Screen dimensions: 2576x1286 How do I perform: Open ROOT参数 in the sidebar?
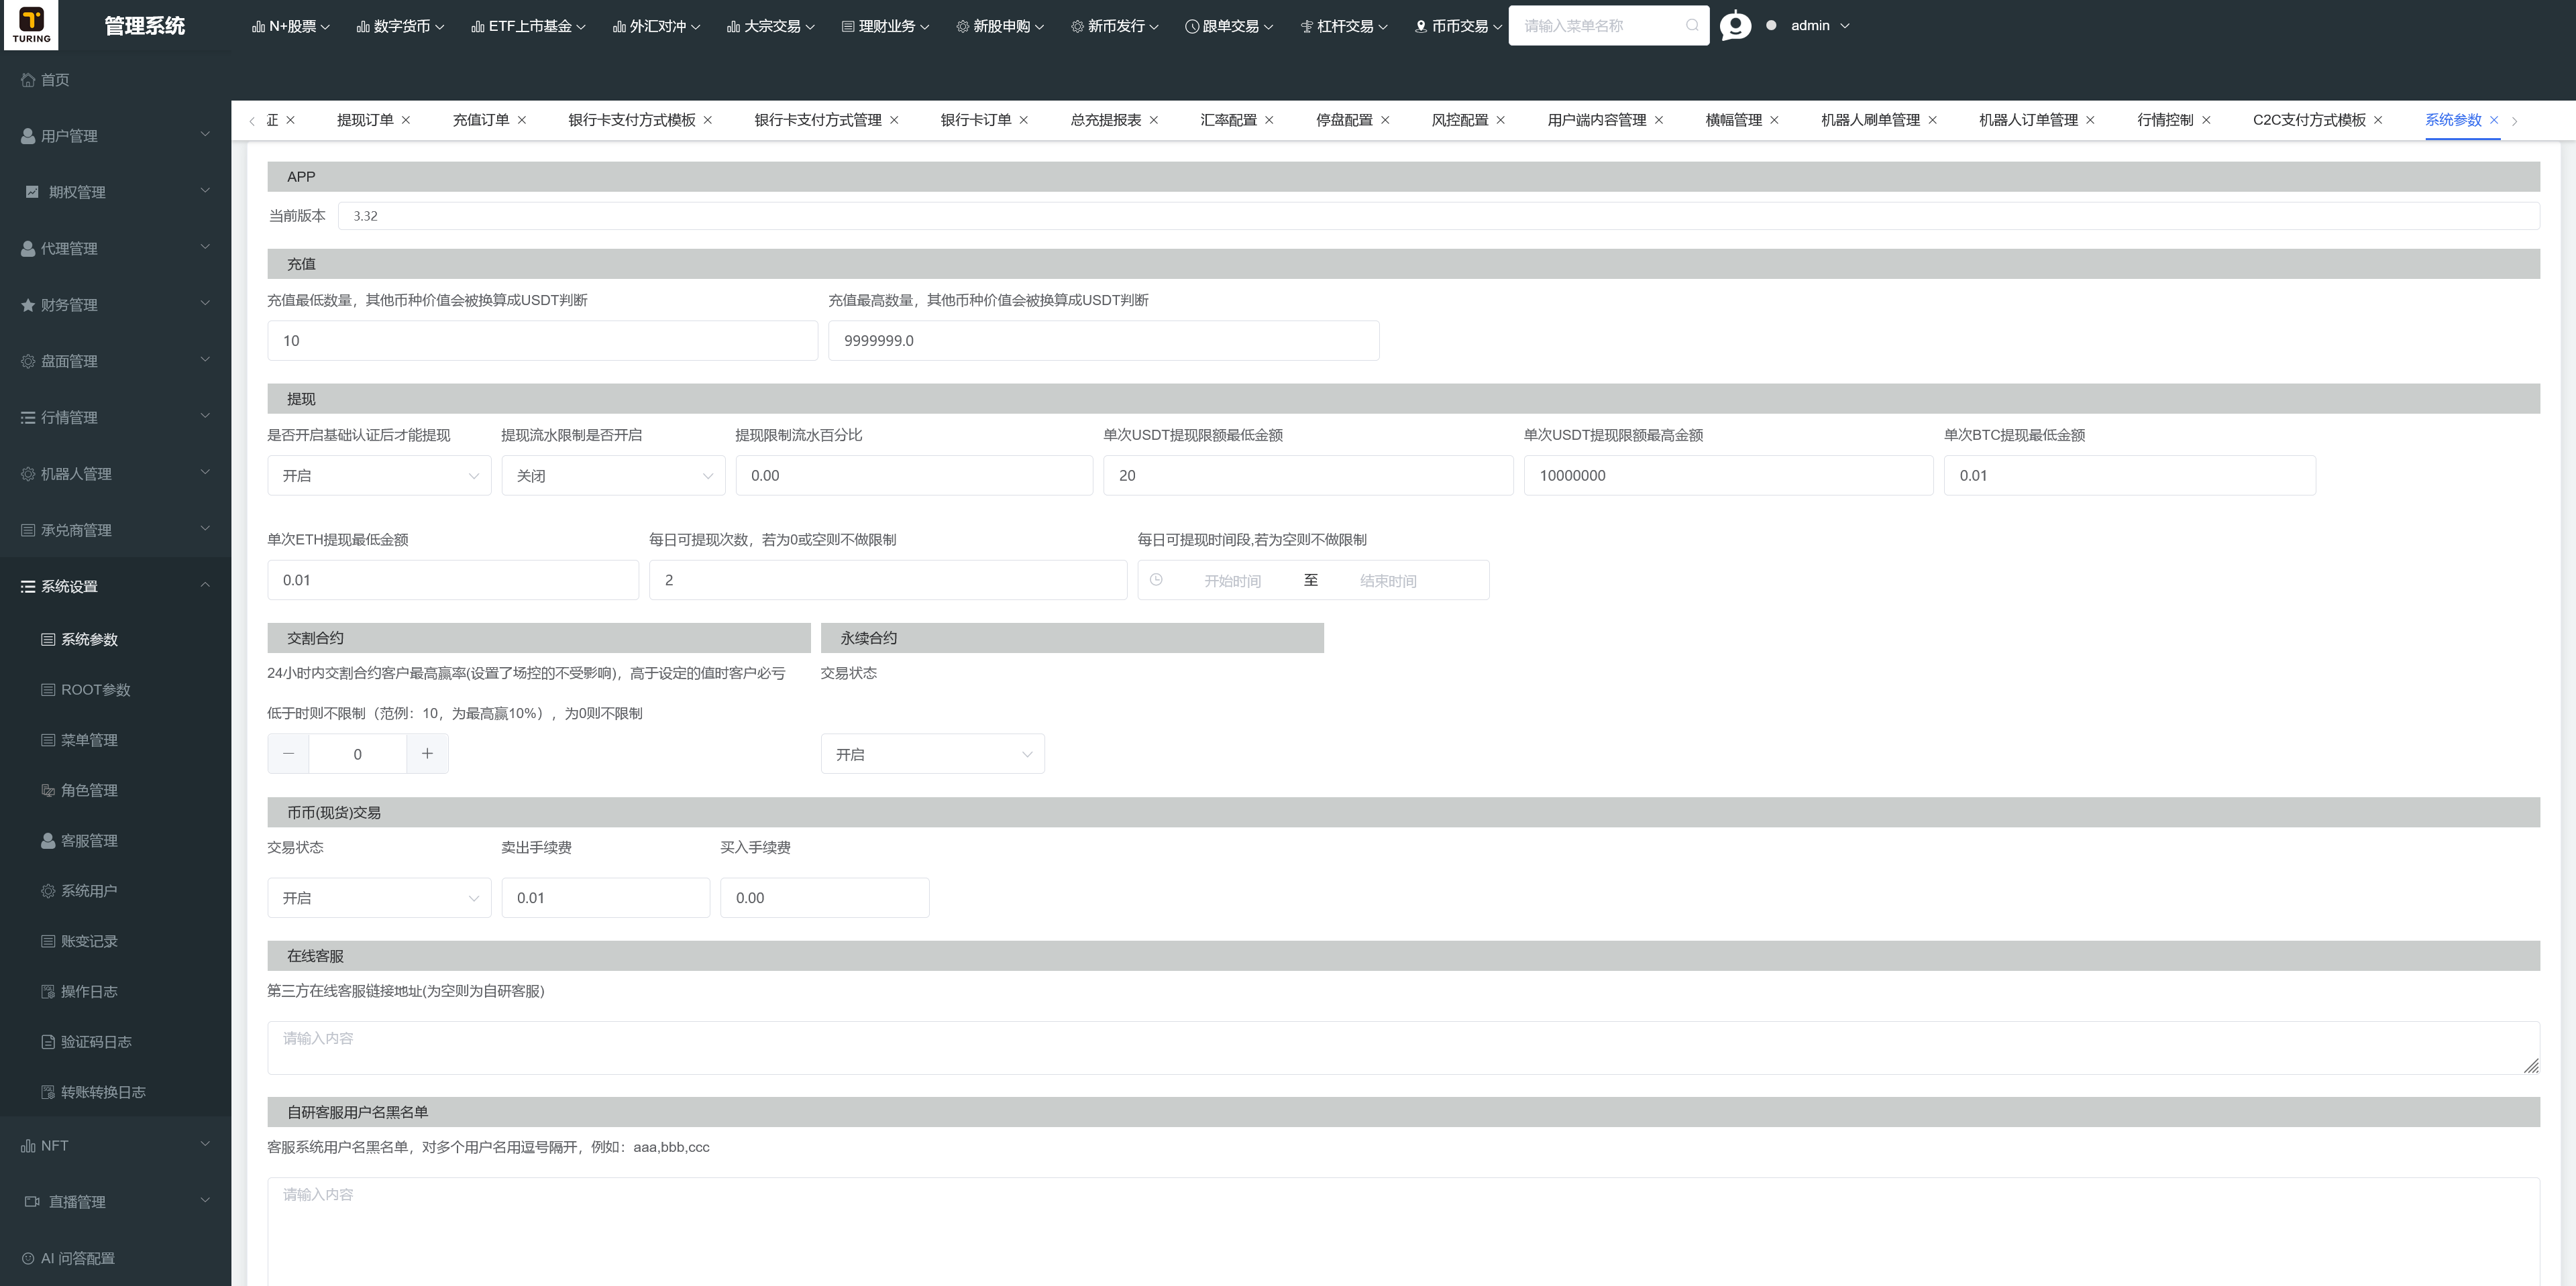[115, 689]
